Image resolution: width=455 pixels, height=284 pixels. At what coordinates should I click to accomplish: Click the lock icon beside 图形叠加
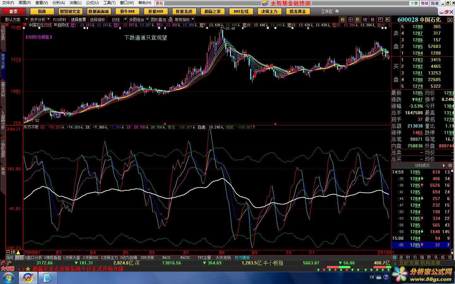point(170,20)
